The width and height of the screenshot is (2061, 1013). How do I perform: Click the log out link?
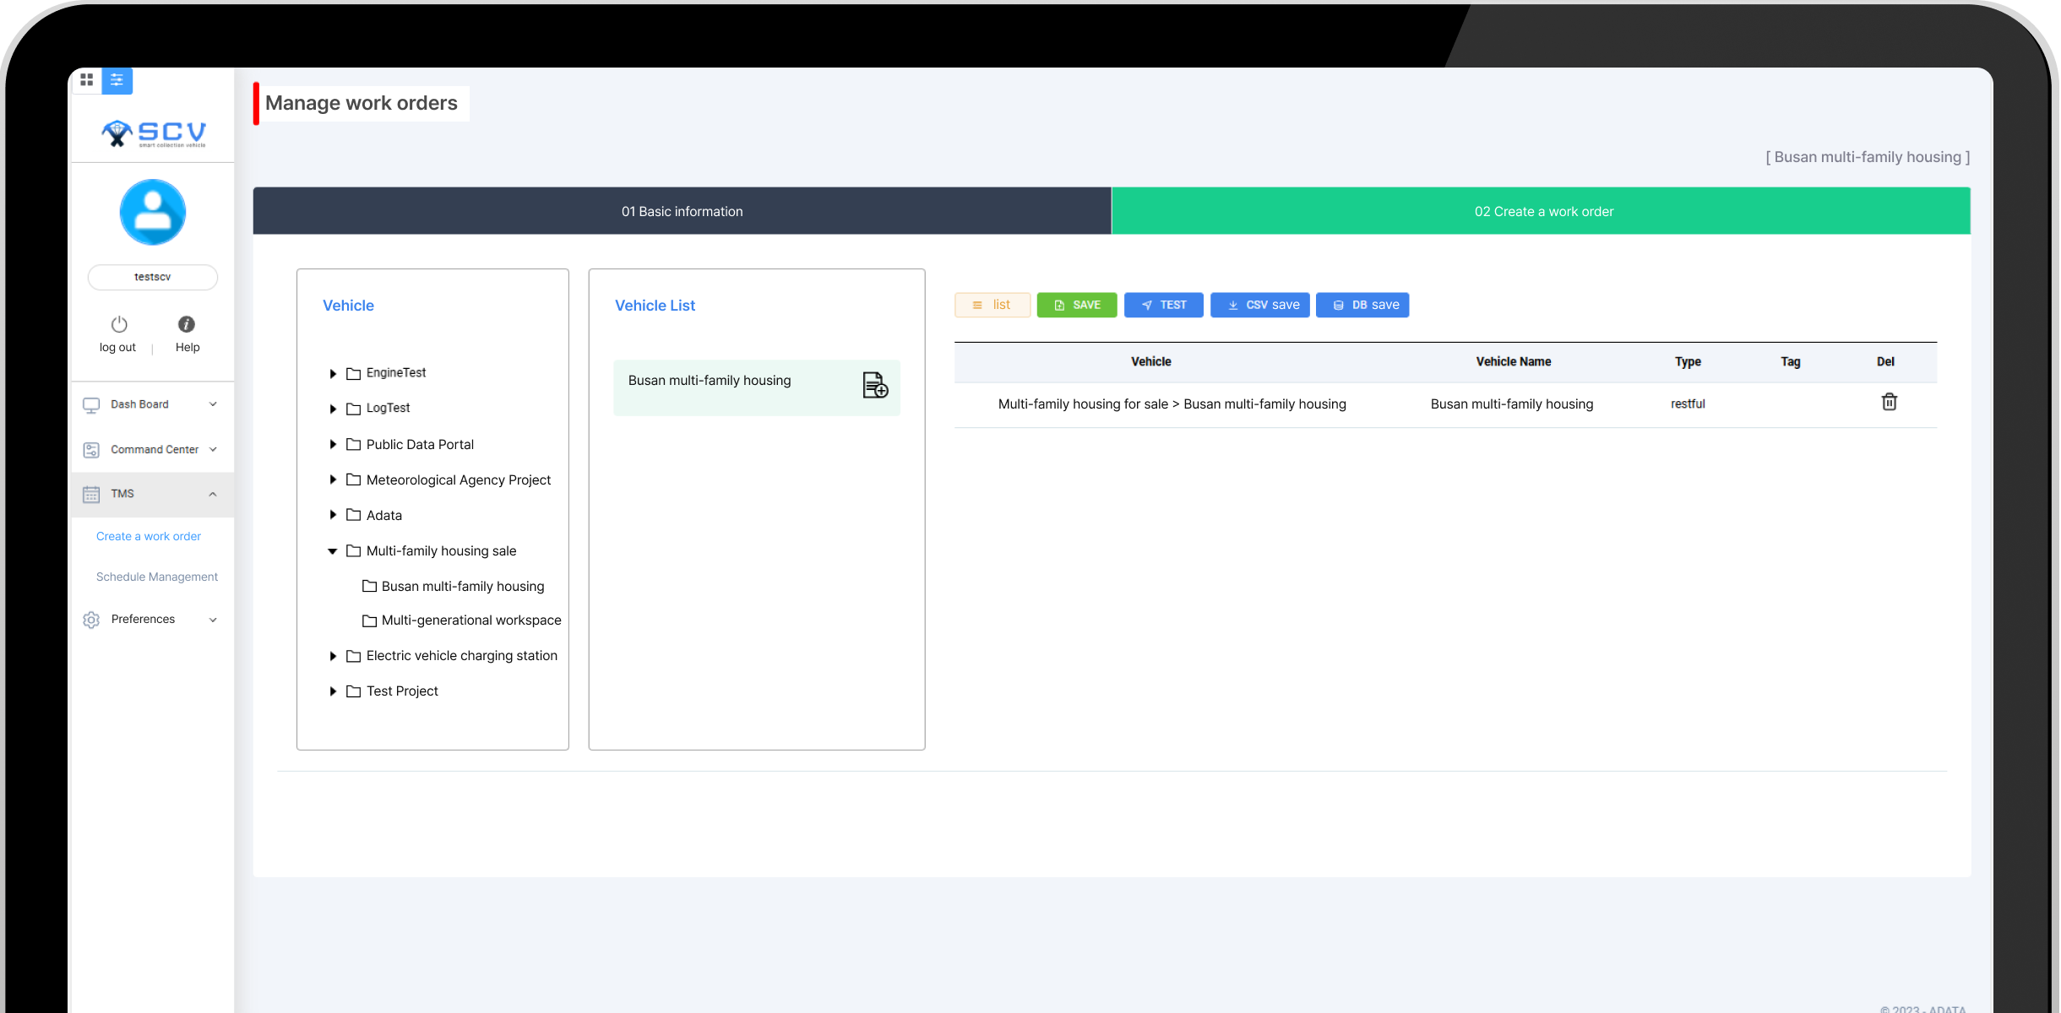tap(117, 347)
